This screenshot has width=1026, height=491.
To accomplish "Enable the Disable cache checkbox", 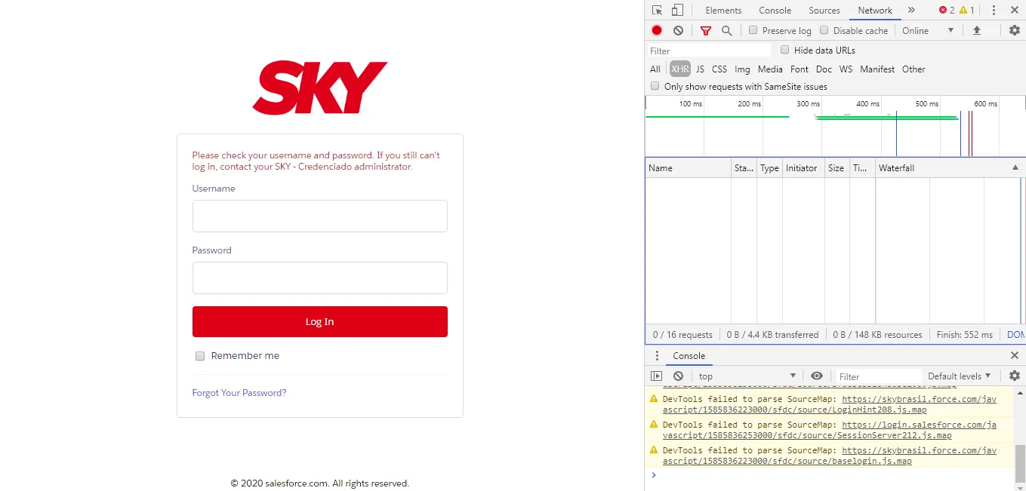I will [x=824, y=30].
